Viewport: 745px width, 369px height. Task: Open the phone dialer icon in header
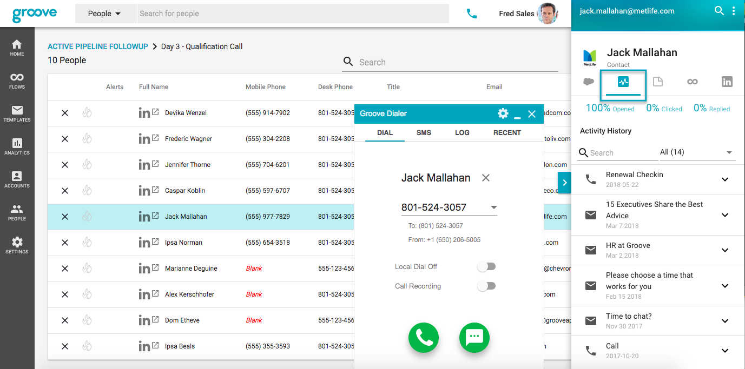[x=472, y=14]
